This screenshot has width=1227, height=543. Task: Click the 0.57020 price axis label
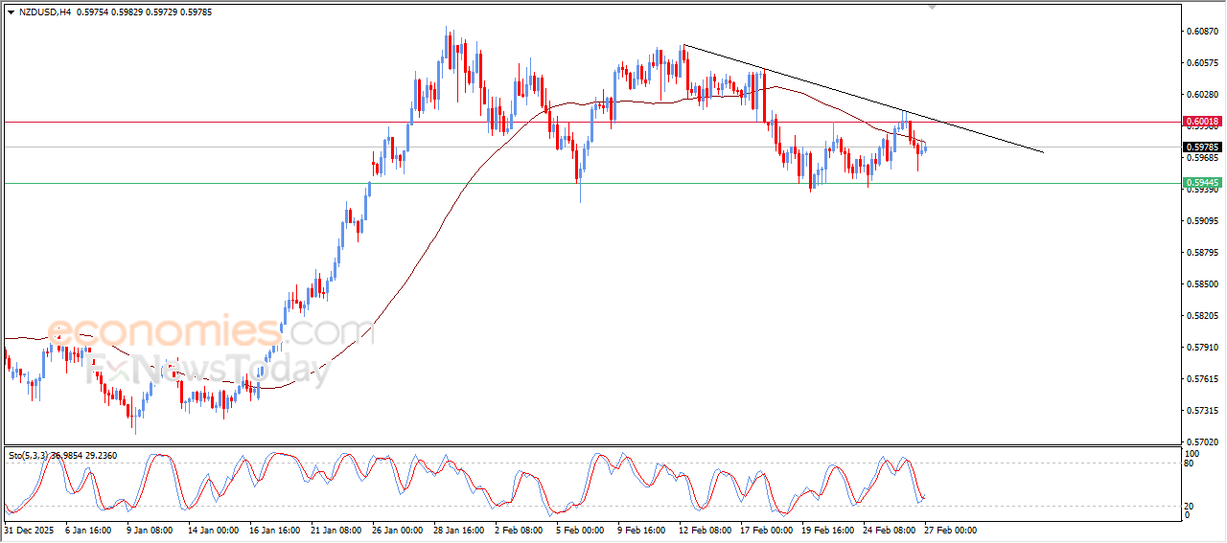[x=1202, y=442]
